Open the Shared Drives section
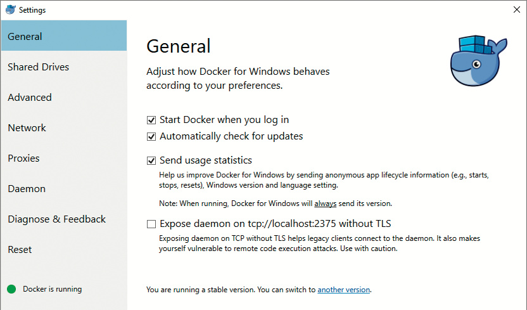This screenshot has height=310, width=527. click(39, 67)
